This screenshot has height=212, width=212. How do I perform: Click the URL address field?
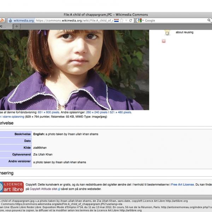pyautogui.click(x=74, y=20)
